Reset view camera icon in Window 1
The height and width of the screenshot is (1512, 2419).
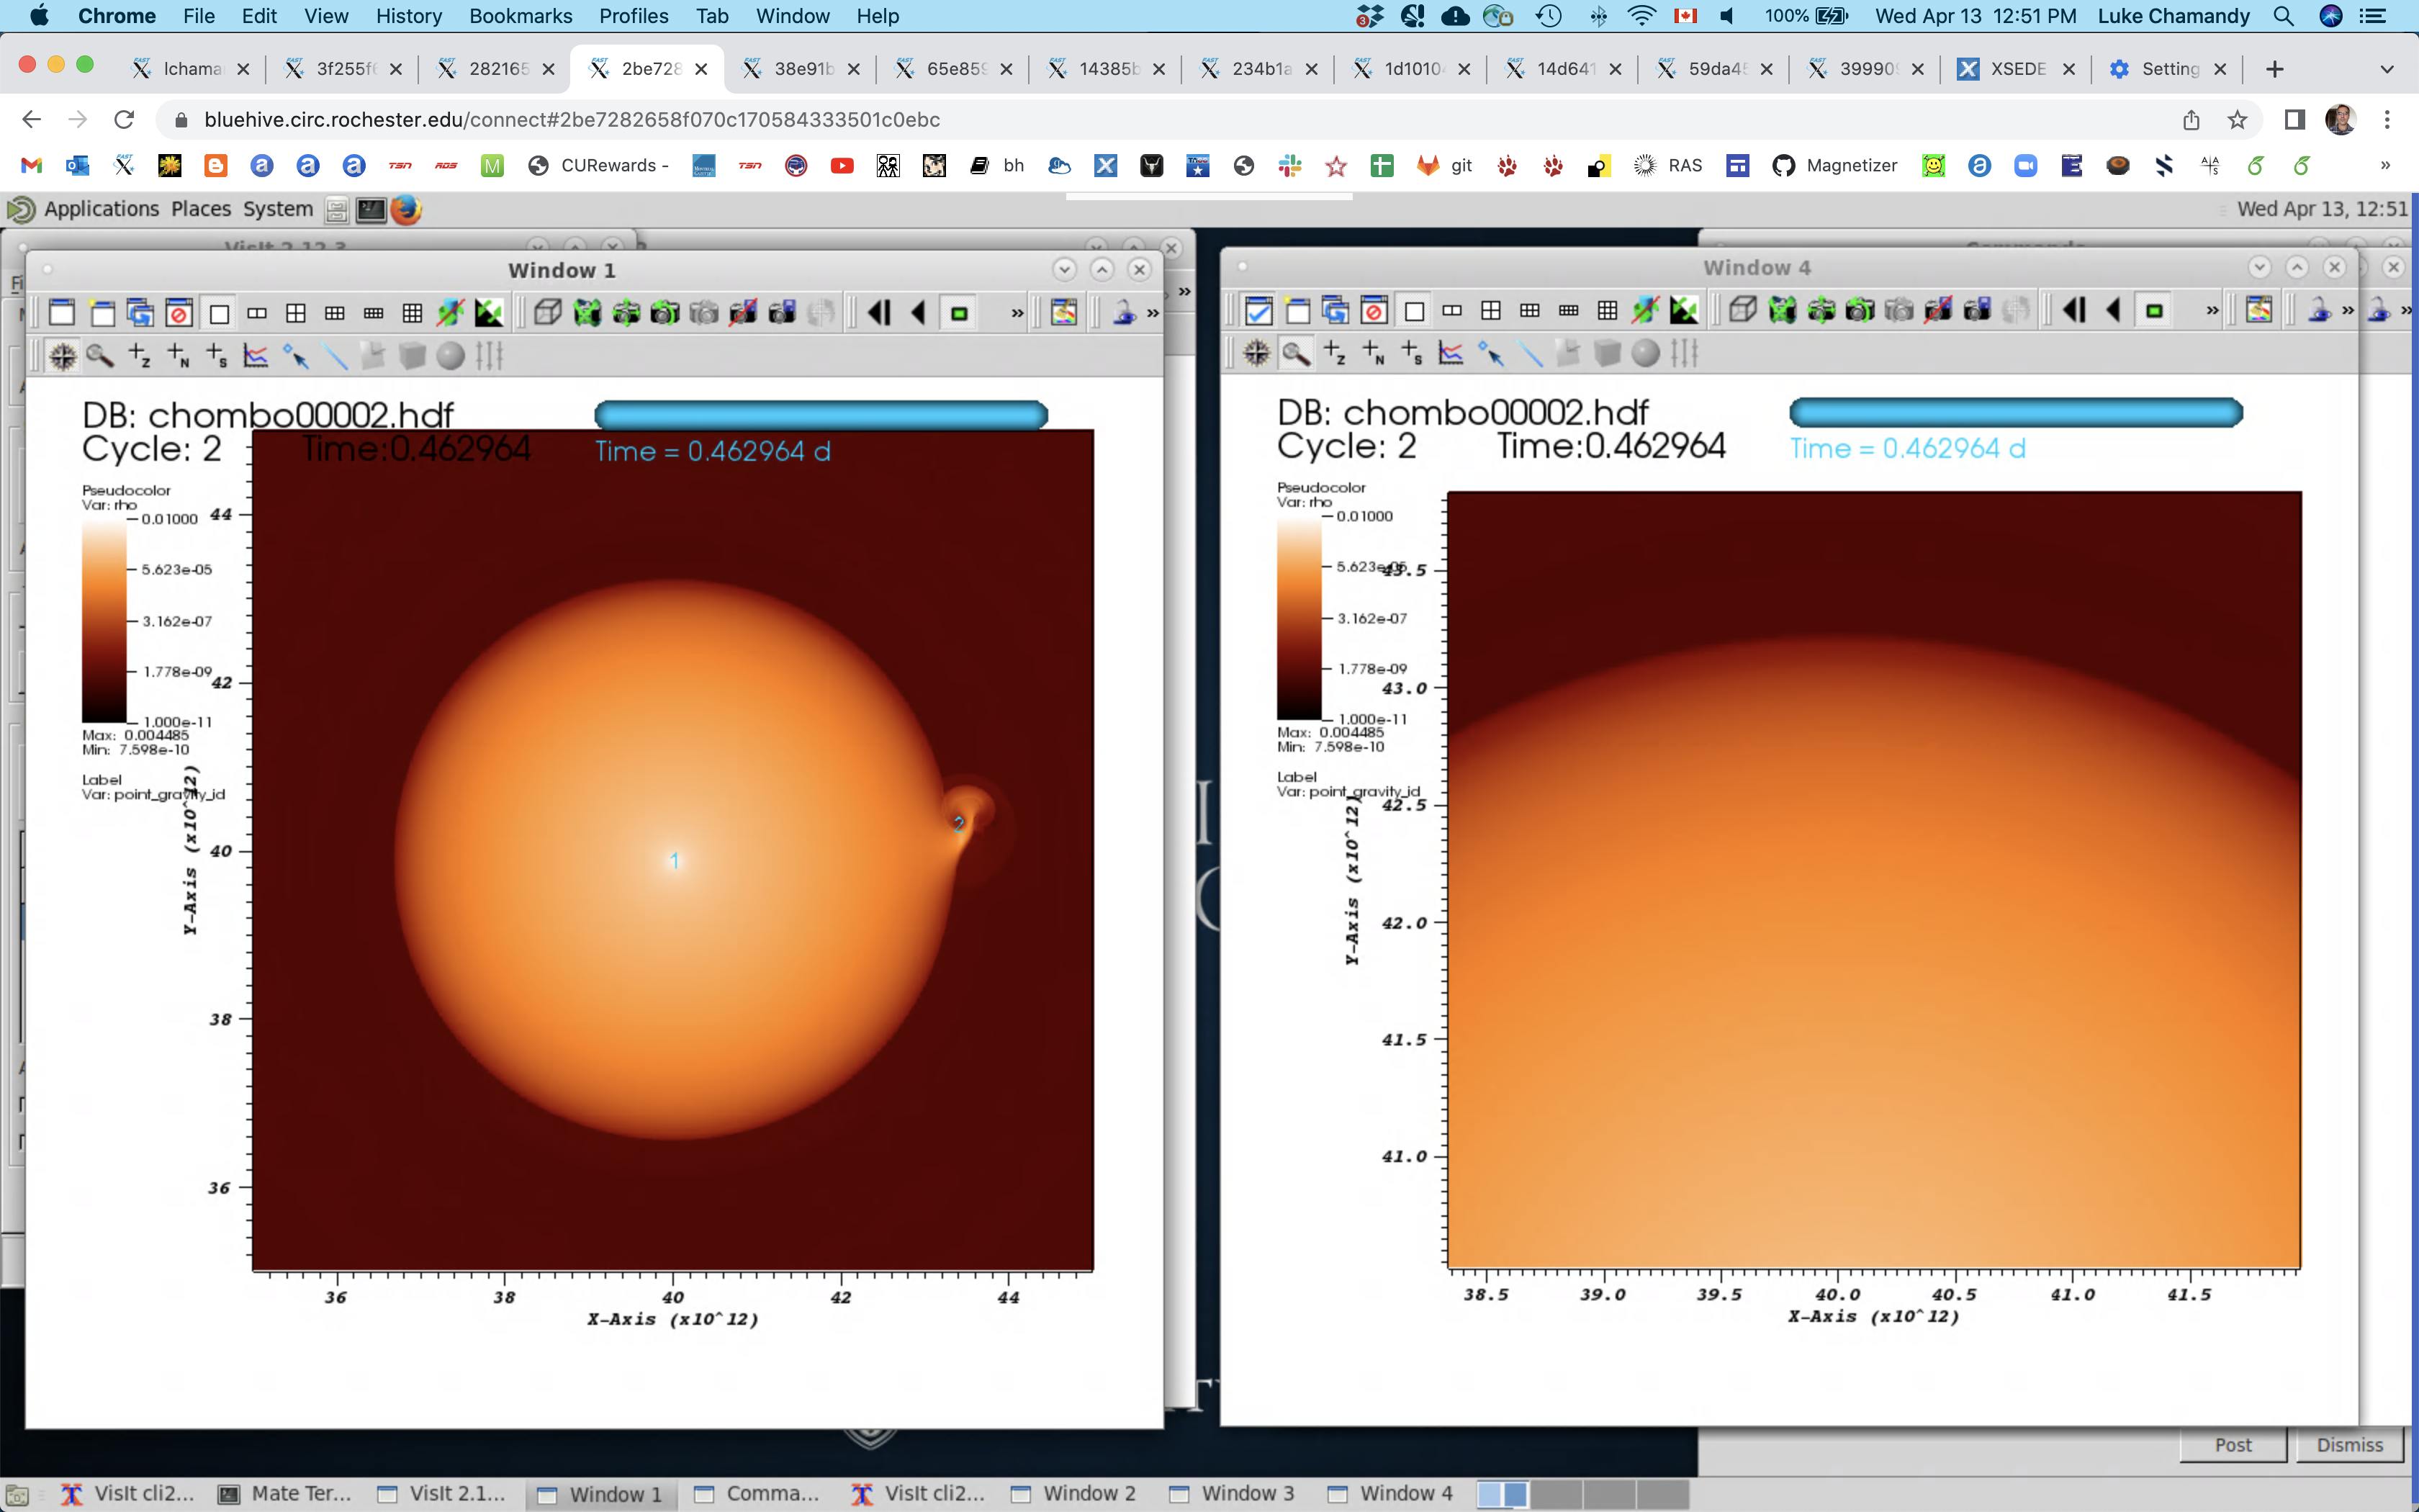pyautogui.click(x=587, y=313)
